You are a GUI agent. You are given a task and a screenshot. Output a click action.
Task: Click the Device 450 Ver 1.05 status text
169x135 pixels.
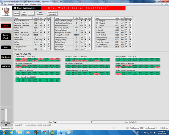pos(38,125)
